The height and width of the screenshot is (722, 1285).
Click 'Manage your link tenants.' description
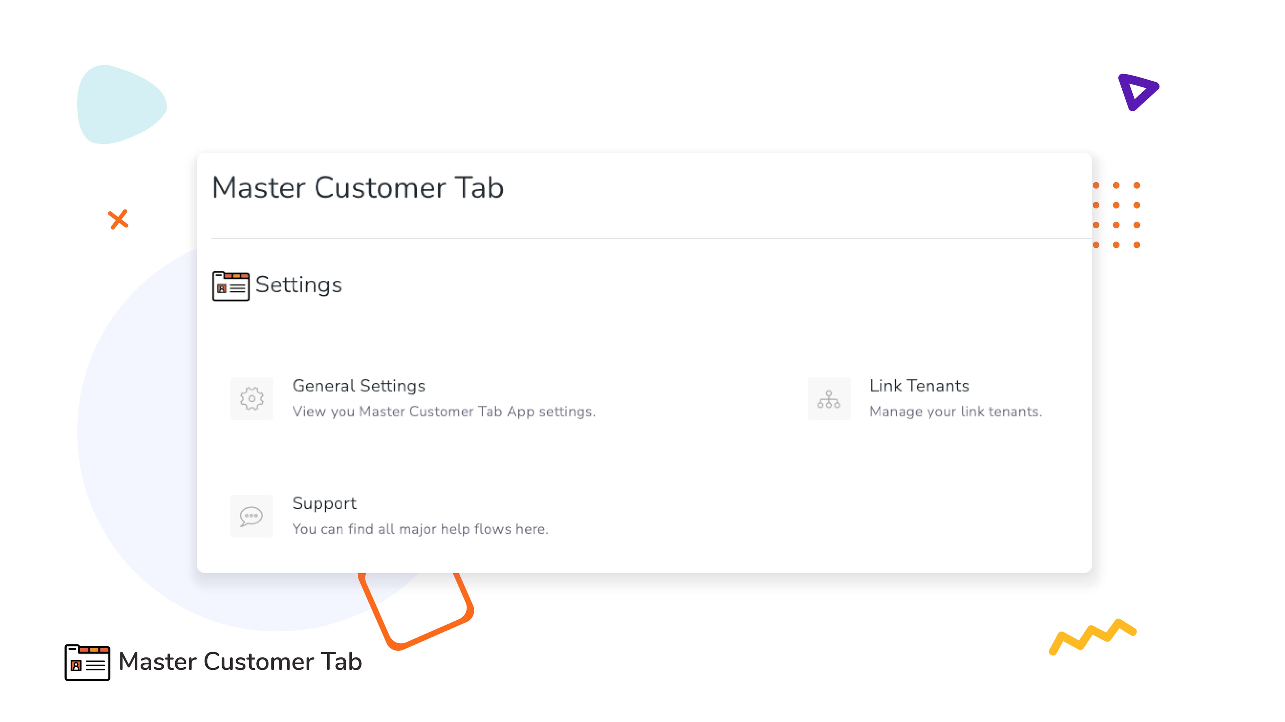coord(956,411)
